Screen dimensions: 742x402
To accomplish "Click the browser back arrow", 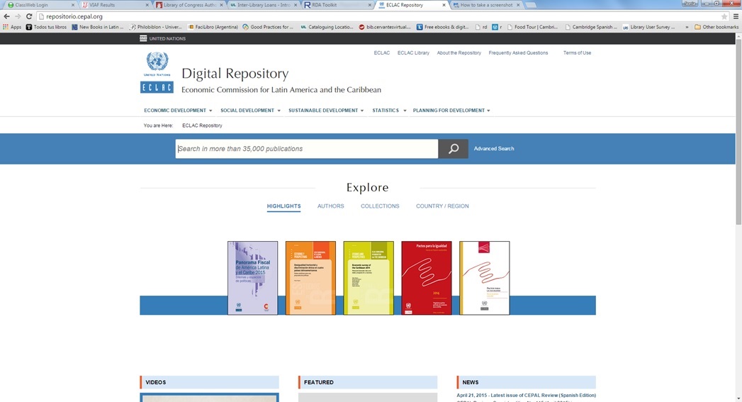I will tap(6, 16).
